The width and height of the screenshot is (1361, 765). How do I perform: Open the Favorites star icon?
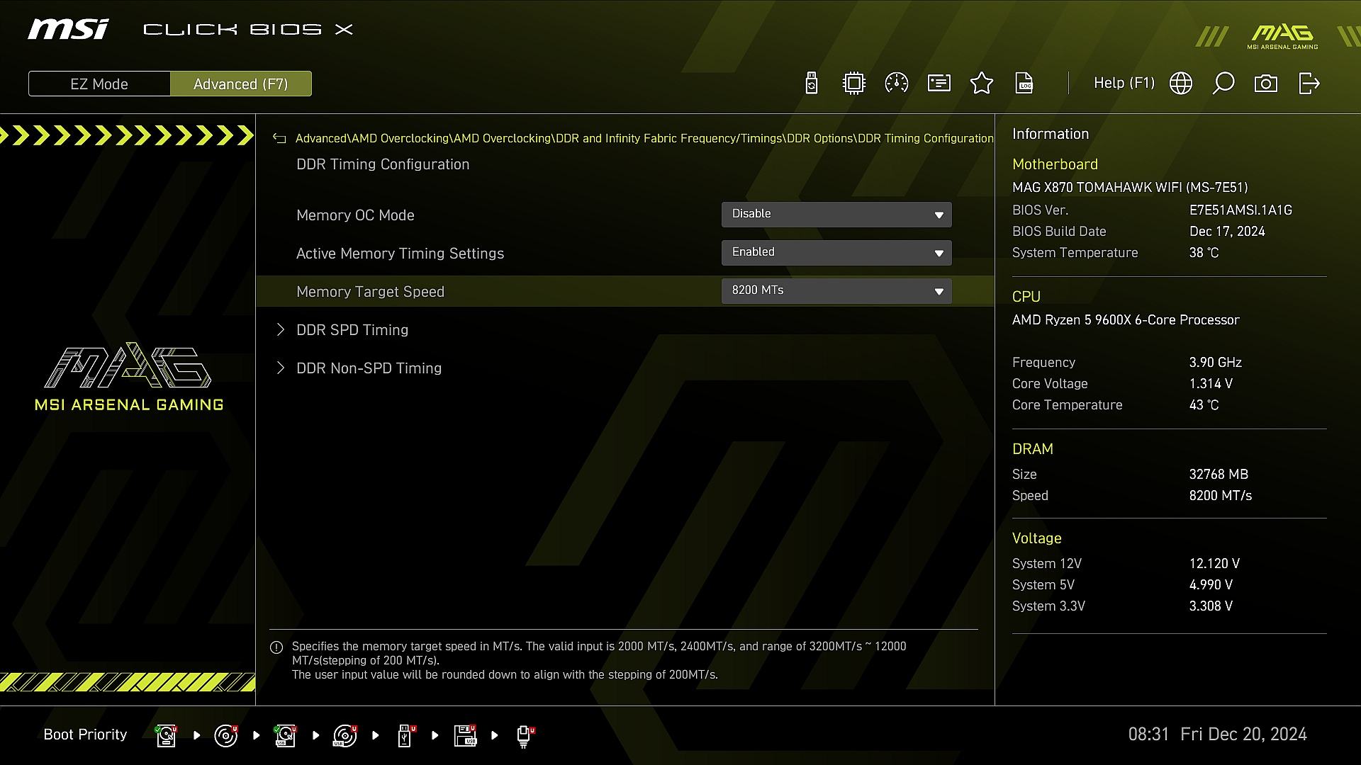(982, 84)
